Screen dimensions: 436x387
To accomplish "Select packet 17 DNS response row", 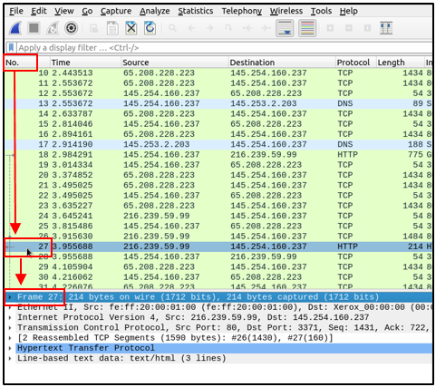I will 218,144.
